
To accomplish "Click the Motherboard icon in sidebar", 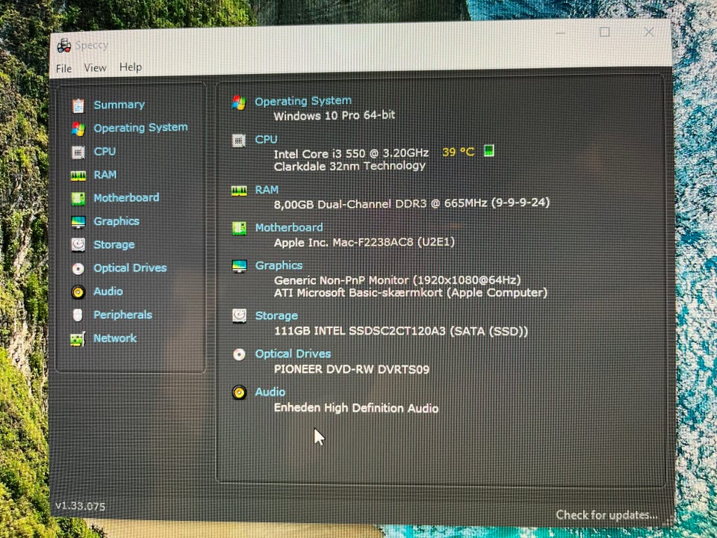I will 78,199.
